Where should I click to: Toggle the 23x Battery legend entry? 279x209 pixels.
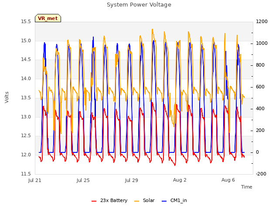[x=109, y=200]
